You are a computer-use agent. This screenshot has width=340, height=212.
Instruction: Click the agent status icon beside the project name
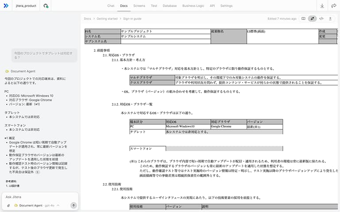(46, 6)
